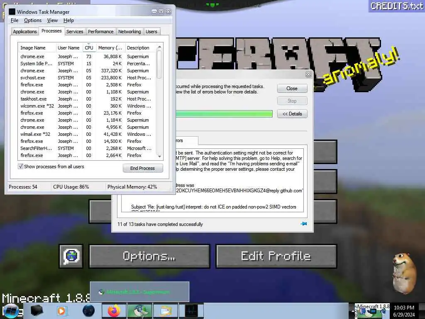
Task: Open the Windows Start orb
Action: coord(11,311)
